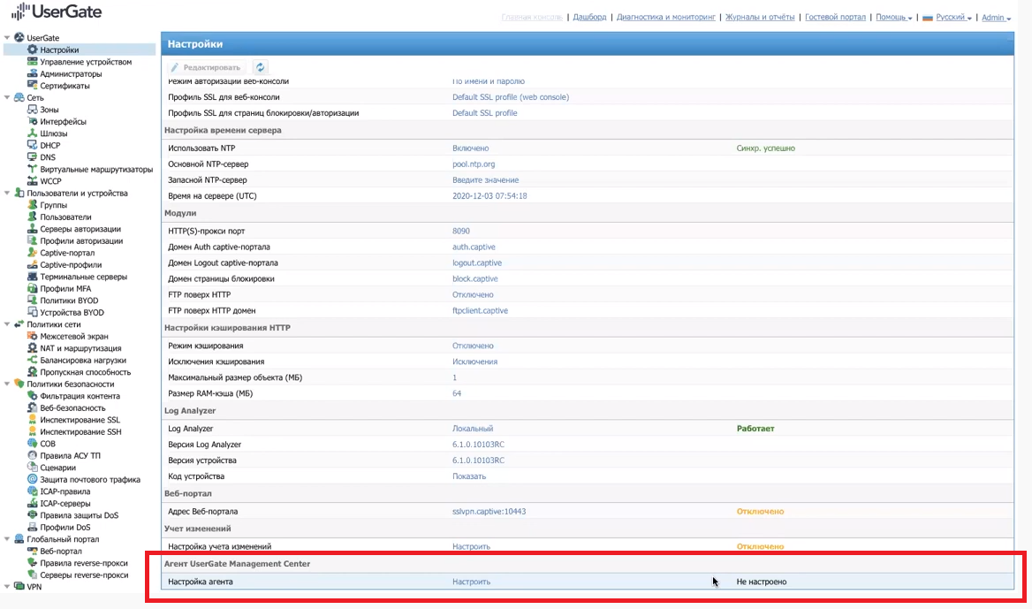
Task: Open Сценарии in sidebar
Action: point(58,468)
